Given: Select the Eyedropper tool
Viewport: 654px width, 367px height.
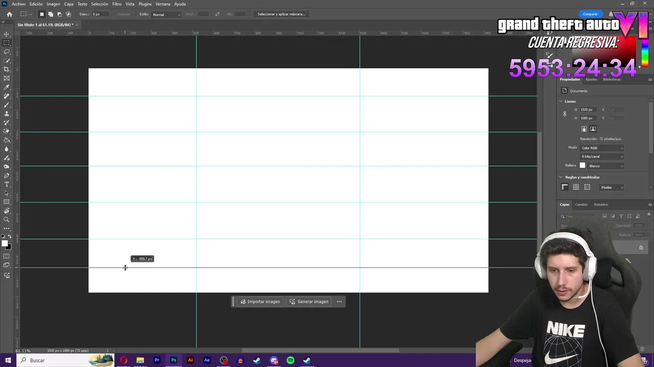Looking at the screenshot, I should (7, 87).
